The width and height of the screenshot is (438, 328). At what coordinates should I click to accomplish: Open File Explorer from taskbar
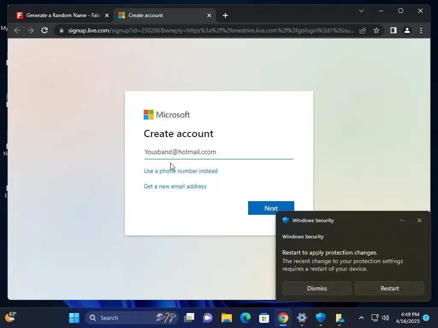pos(227,318)
